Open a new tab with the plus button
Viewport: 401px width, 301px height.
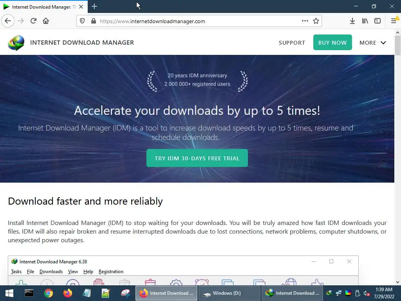tap(94, 6)
